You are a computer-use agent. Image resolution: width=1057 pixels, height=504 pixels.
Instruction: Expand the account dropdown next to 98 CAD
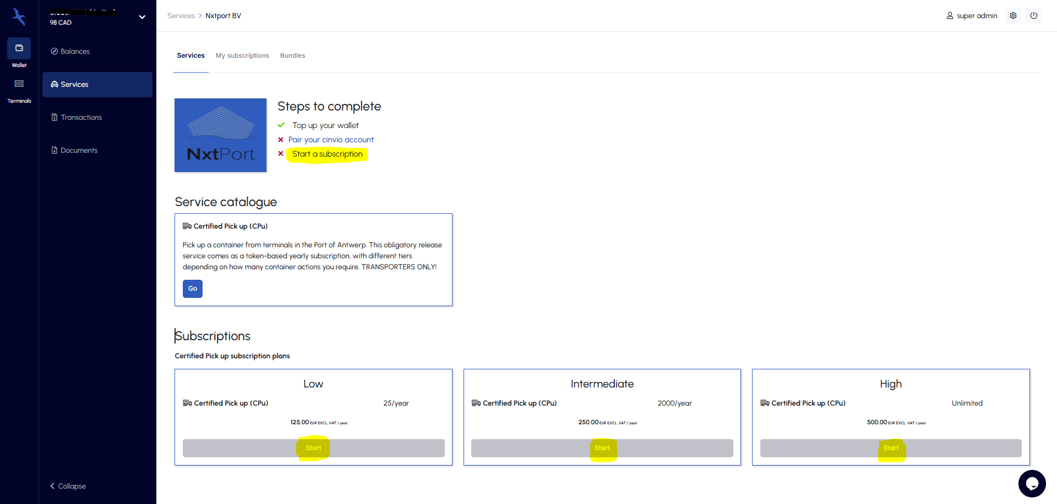pyautogui.click(x=142, y=17)
